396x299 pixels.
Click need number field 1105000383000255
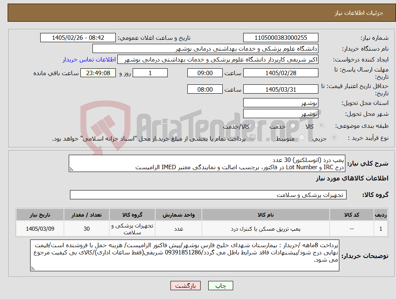tap(281, 38)
